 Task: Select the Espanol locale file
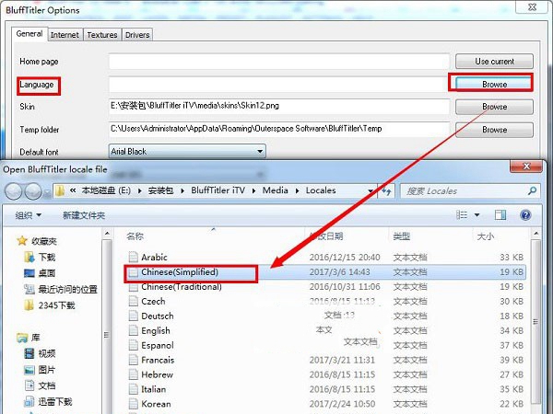pyautogui.click(x=325, y=345)
